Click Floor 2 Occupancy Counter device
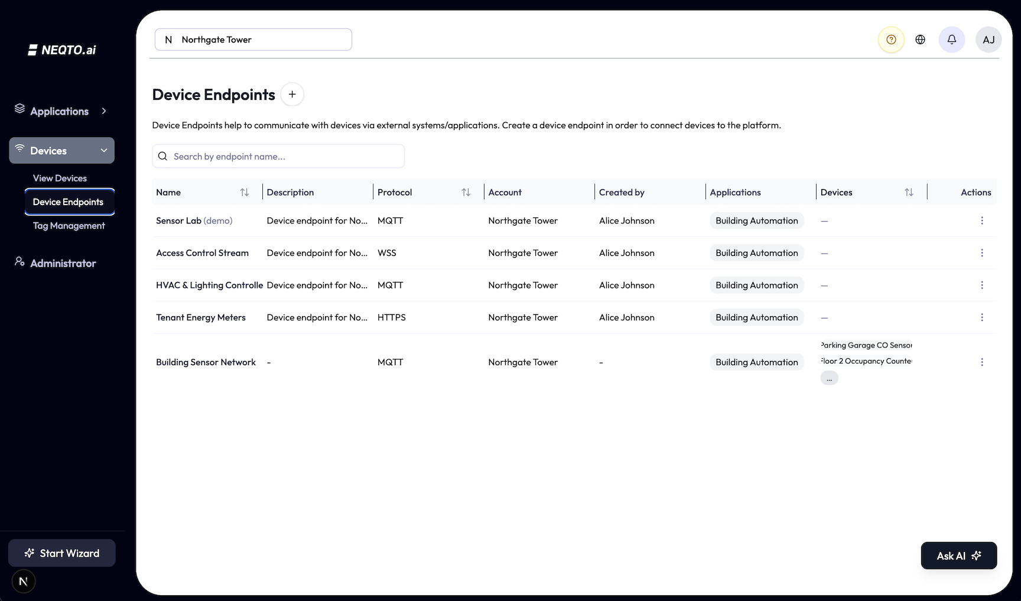Screen dimensions: 1021x601 point(866,361)
